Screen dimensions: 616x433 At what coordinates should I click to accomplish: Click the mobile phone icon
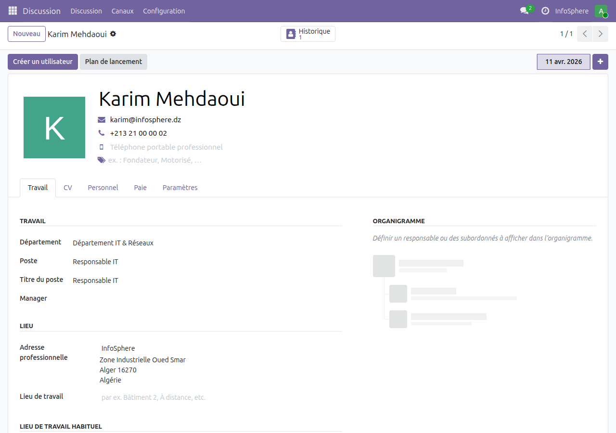pyautogui.click(x=101, y=147)
